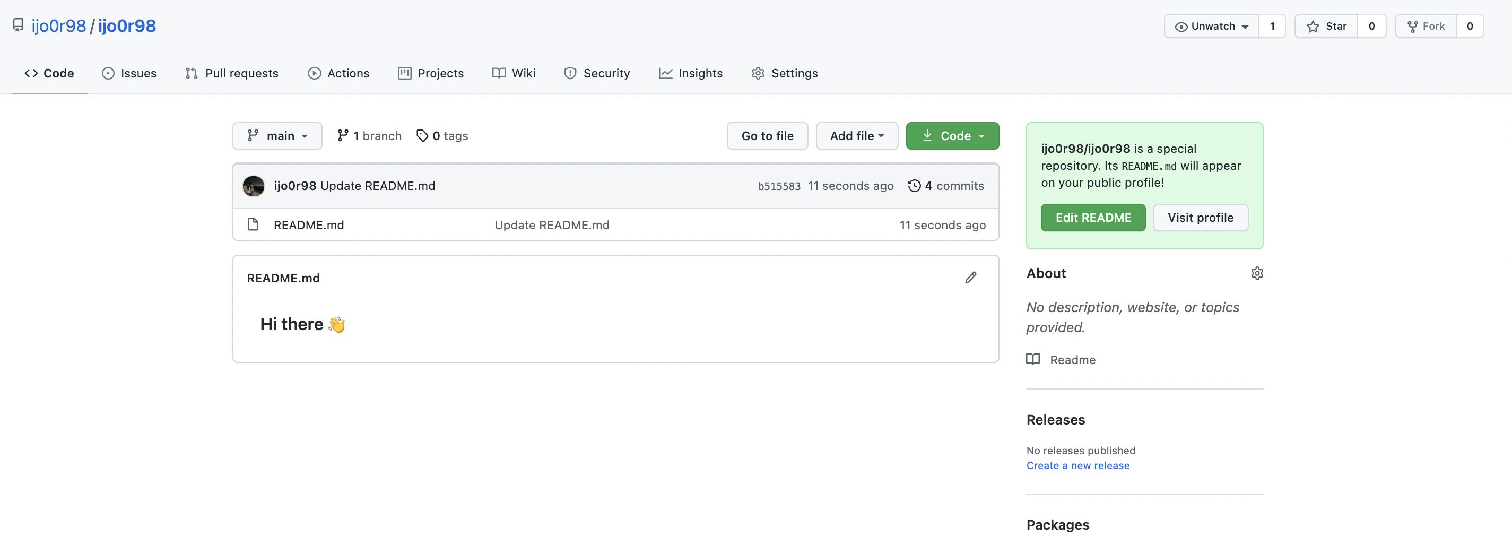
Task: Fork the repository
Action: coord(1426,27)
